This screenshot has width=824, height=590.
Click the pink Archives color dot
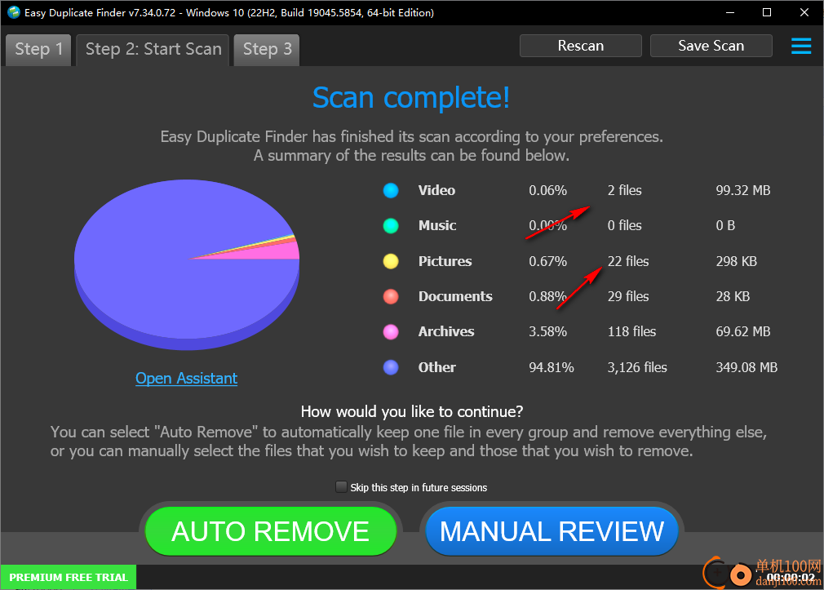pyautogui.click(x=391, y=332)
